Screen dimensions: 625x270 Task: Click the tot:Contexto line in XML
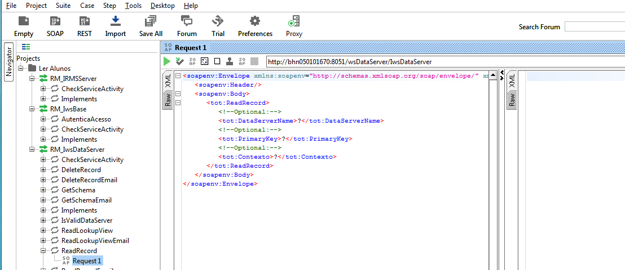pos(277,157)
